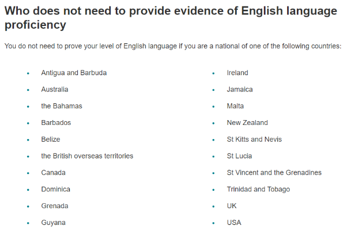Select Grenada in the list
This screenshot has height=232, width=346.
click(55, 206)
